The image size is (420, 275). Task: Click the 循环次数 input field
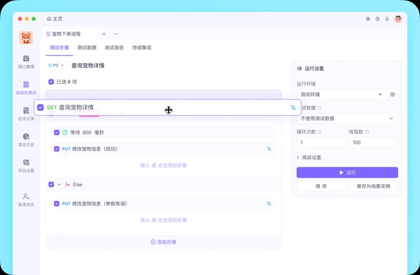tap(321, 142)
